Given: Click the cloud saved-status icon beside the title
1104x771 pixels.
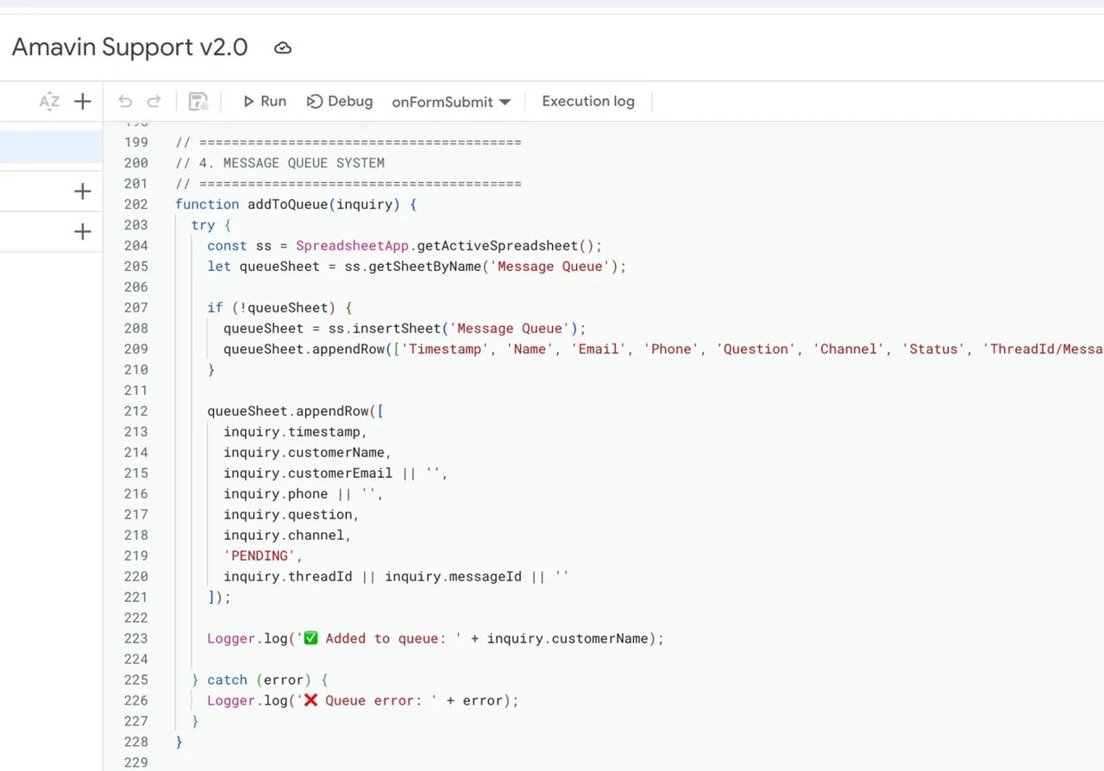Looking at the screenshot, I should pos(283,48).
